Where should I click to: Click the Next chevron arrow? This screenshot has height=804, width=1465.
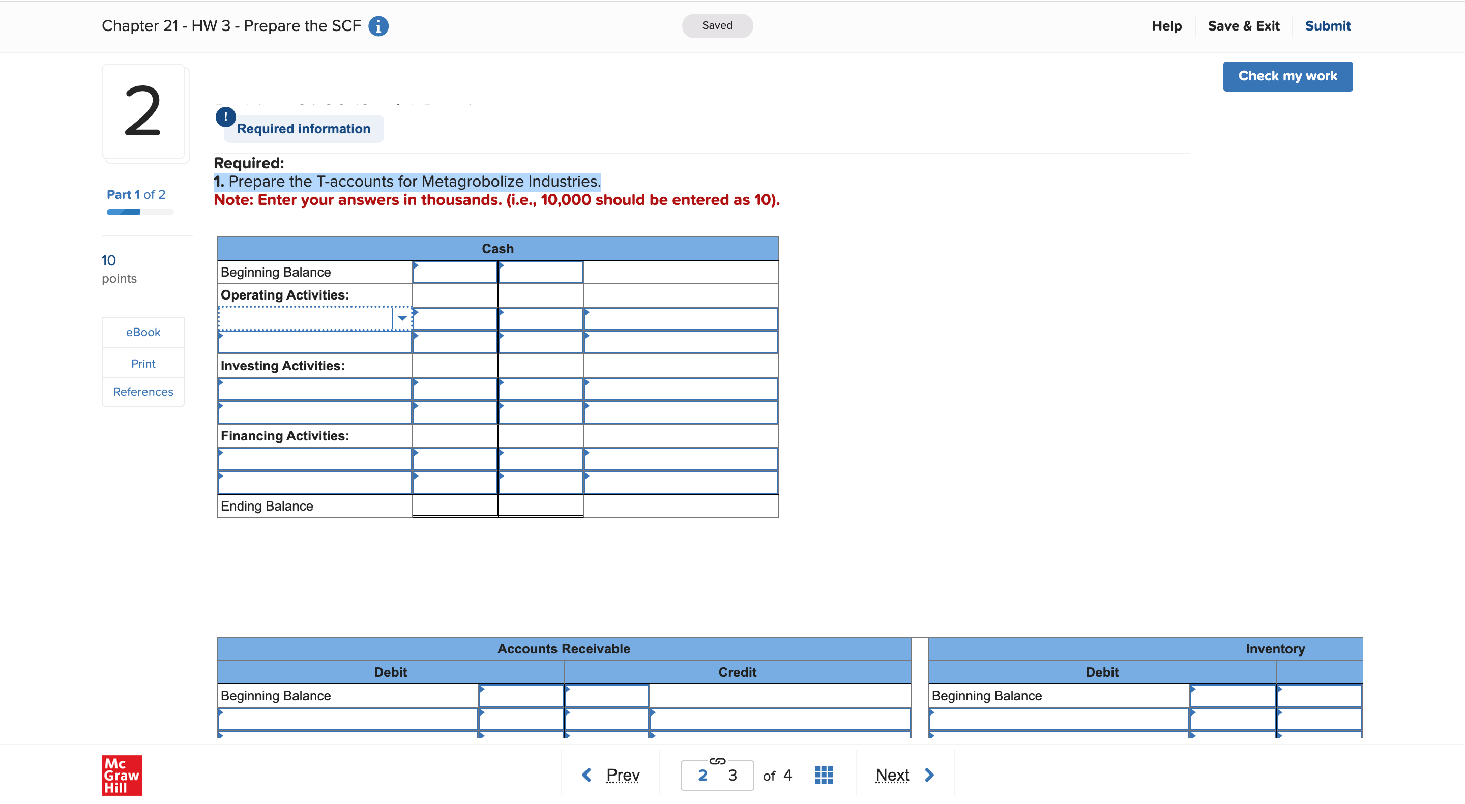pos(929,774)
